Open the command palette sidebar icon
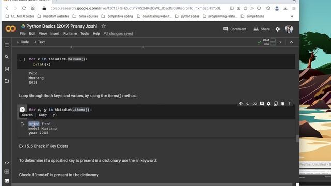 click(x=7, y=172)
